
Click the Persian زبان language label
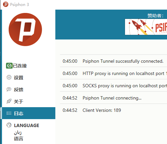point(18,132)
